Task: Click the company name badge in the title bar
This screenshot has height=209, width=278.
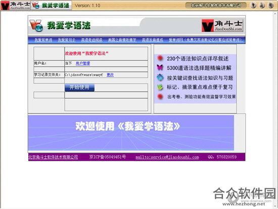Action: click(x=216, y=6)
